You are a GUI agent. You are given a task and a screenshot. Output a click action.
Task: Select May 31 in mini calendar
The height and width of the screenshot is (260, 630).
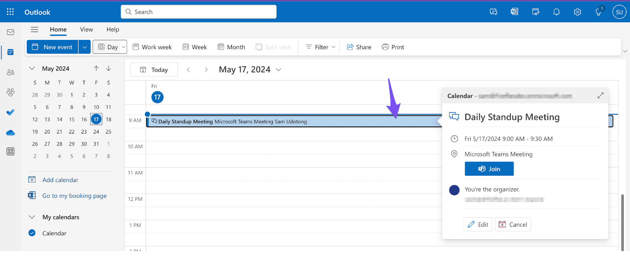pyautogui.click(x=96, y=144)
